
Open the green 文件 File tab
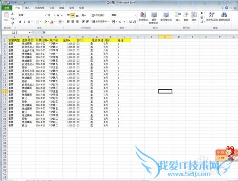[x=7, y=8]
